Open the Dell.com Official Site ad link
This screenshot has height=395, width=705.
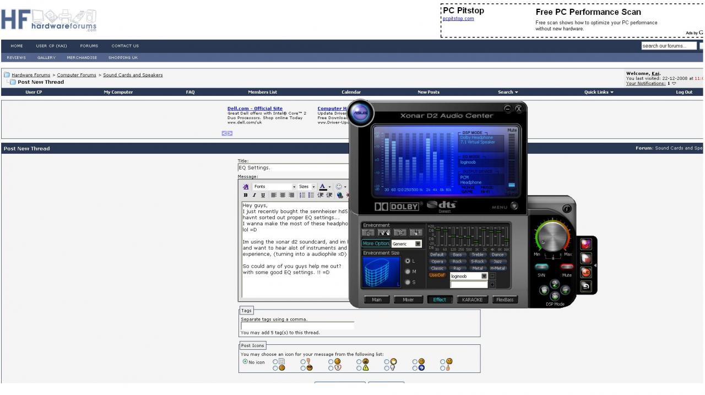(255, 109)
